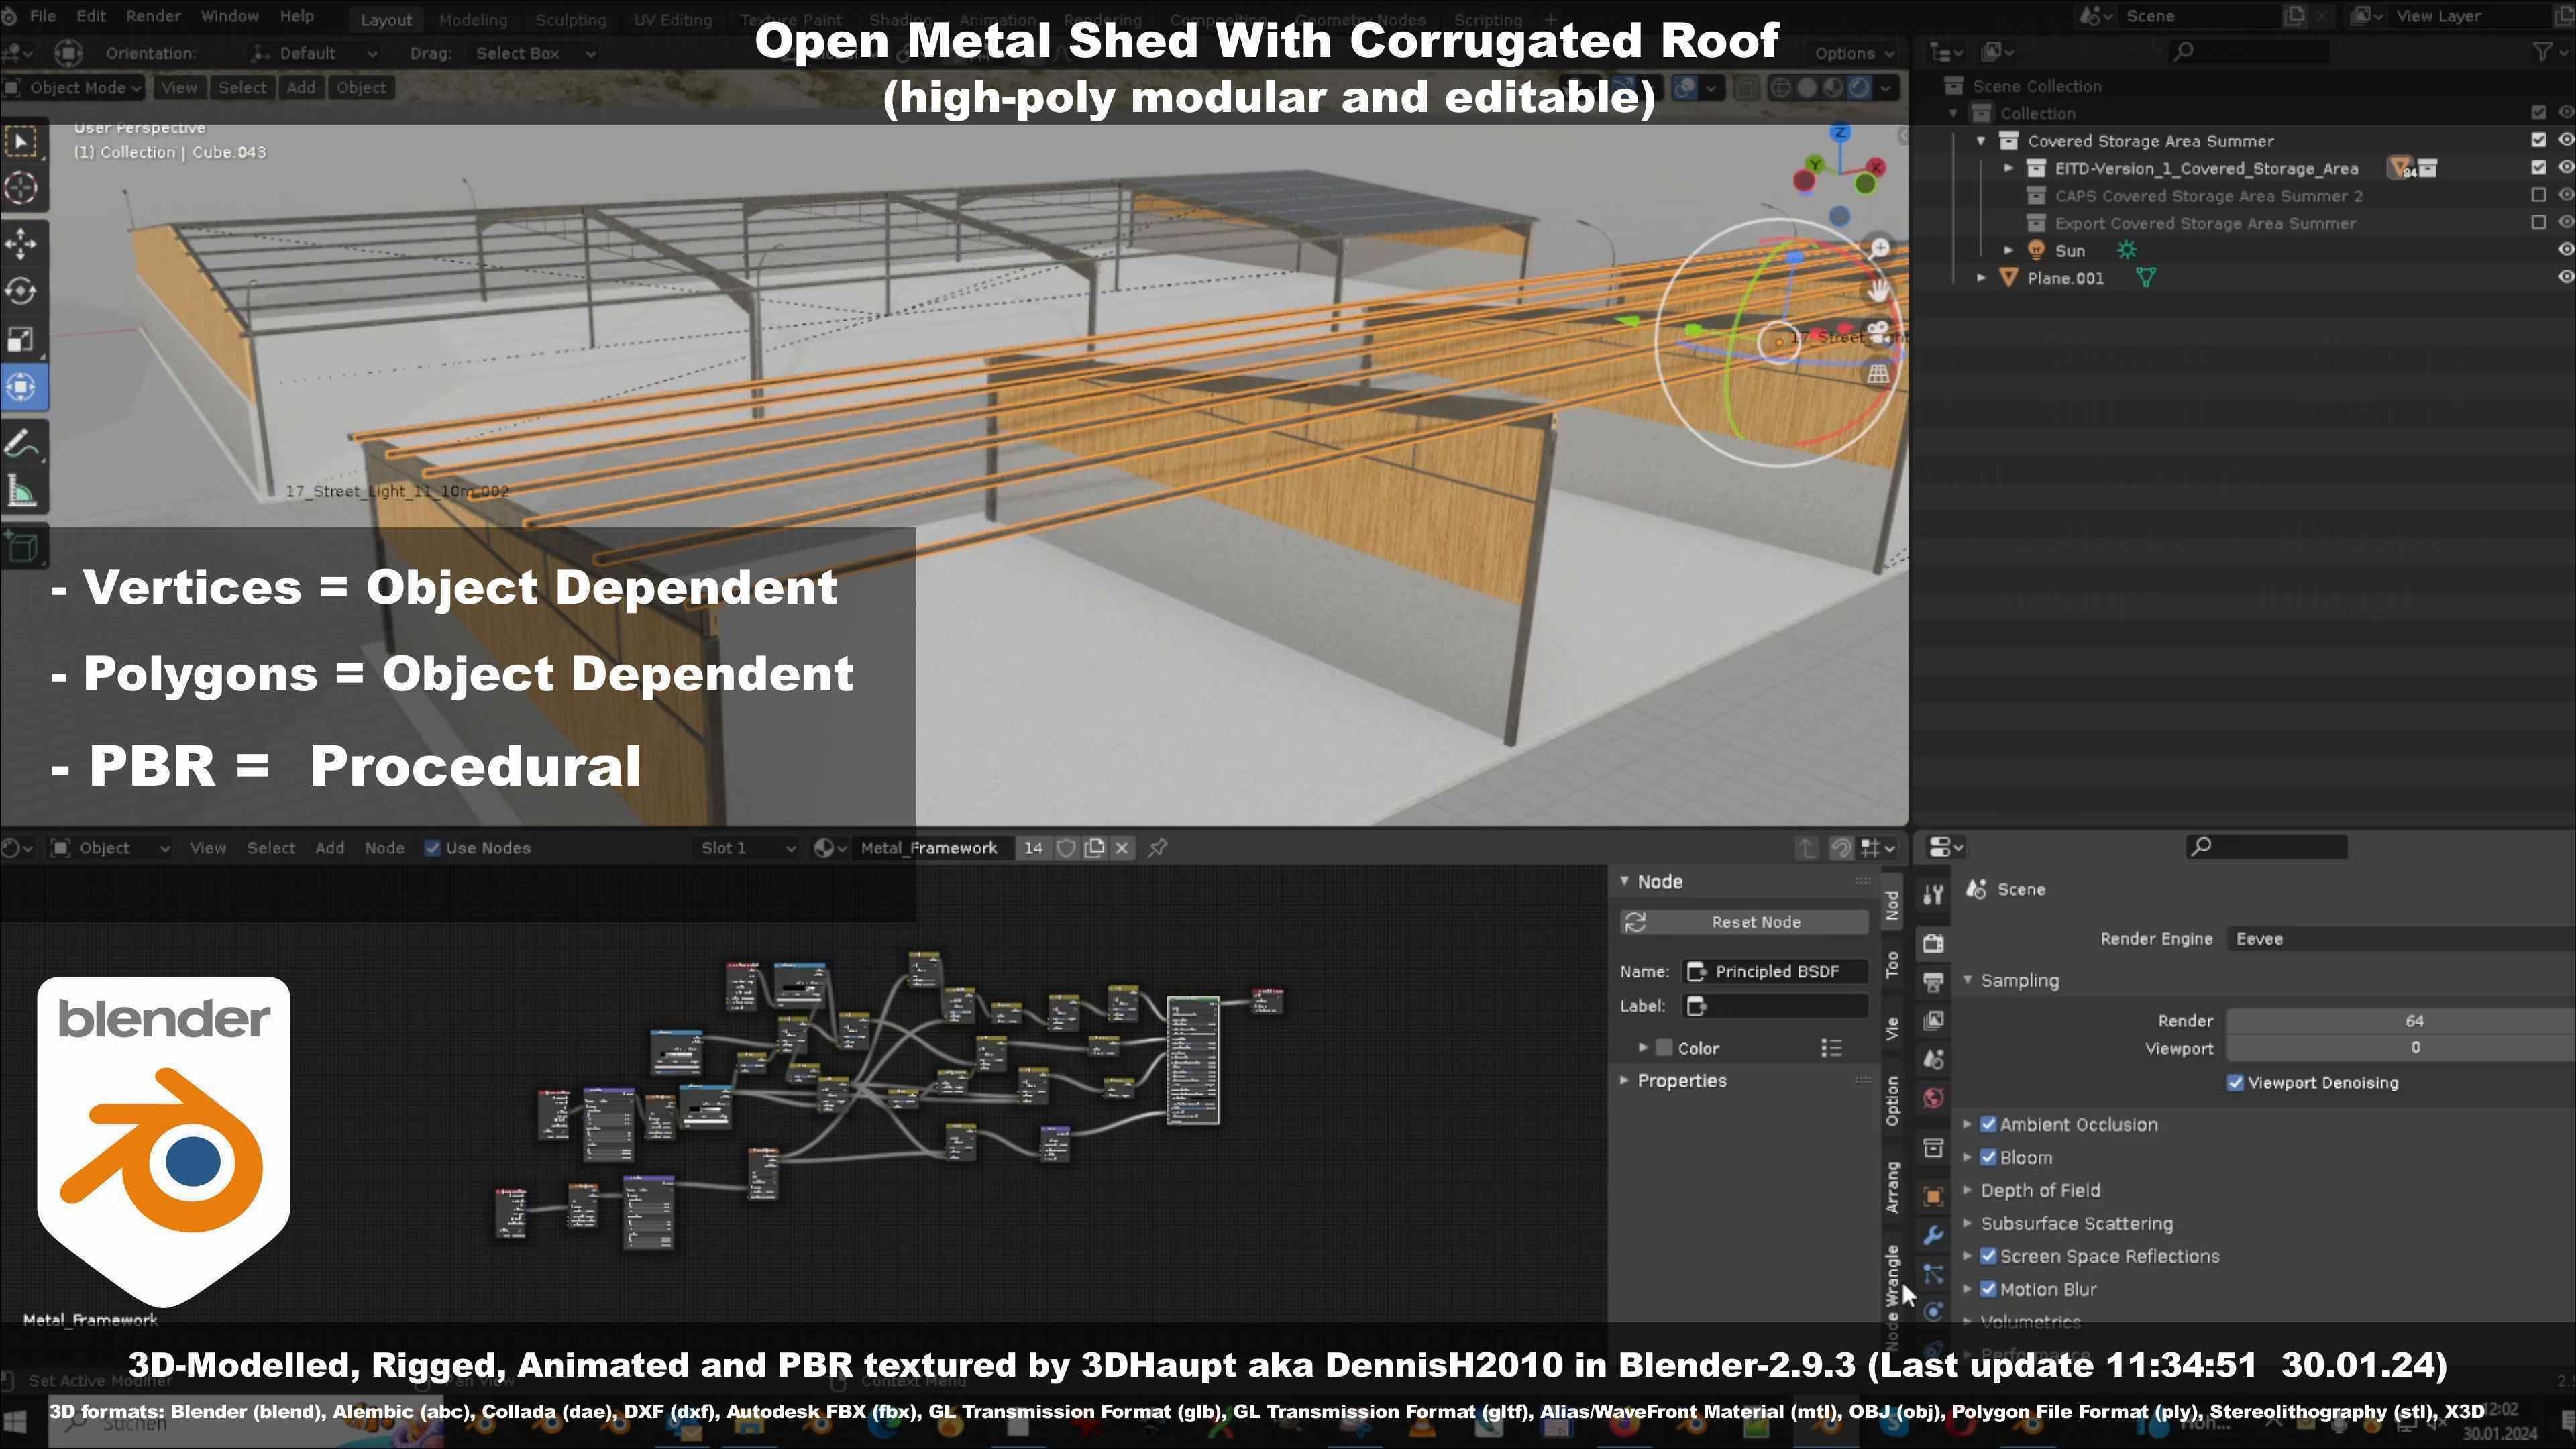Unlink the Metal_Framework material
Viewport: 2576px width, 1449px height.
coord(1122,848)
